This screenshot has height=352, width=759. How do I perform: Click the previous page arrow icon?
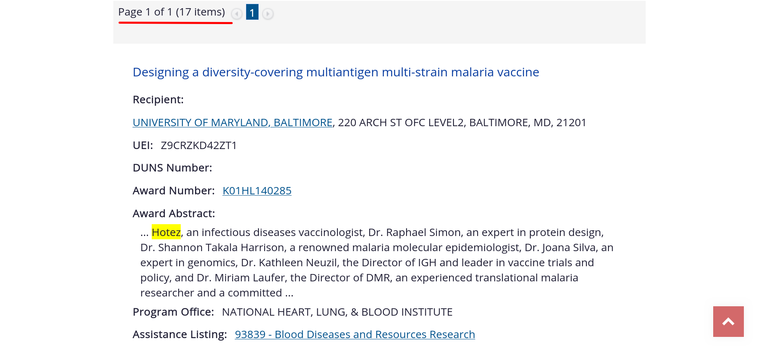pos(237,14)
